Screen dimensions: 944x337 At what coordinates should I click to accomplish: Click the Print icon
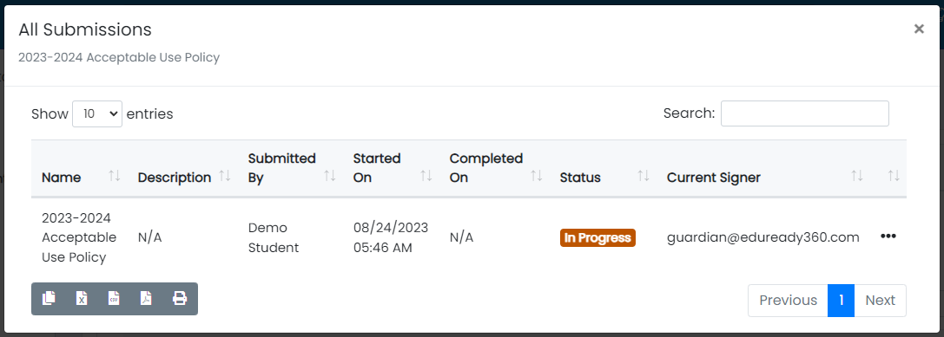[180, 298]
